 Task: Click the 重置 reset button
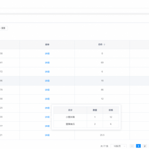3,28
